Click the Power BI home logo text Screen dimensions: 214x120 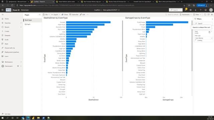(x=16, y=10)
